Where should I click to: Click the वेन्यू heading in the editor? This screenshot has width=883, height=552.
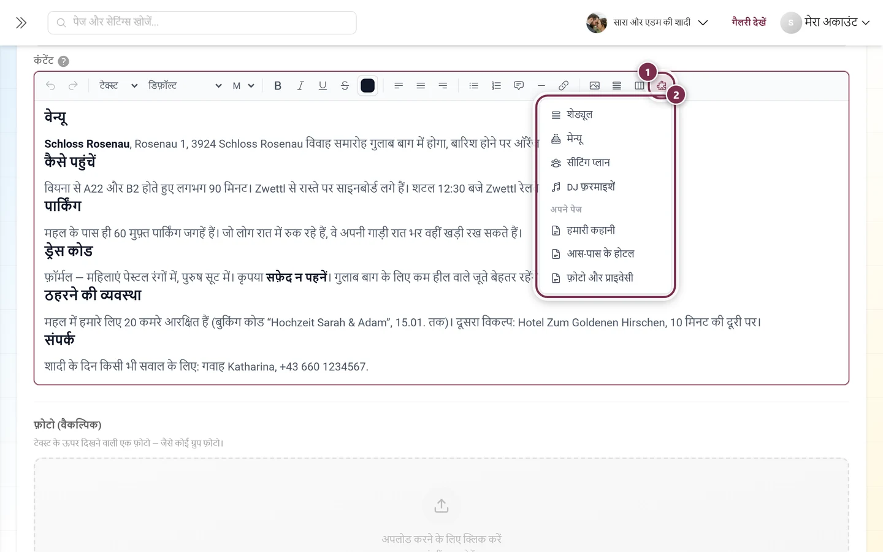pos(56,117)
